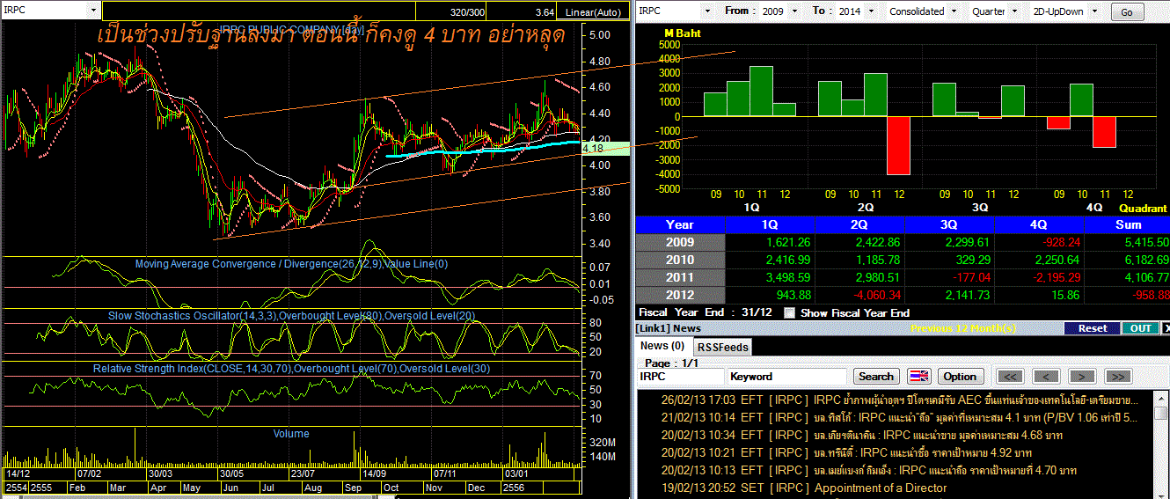Toggle the Thai/English language flag icon
The width and height of the screenshot is (1170, 499).
919,376
